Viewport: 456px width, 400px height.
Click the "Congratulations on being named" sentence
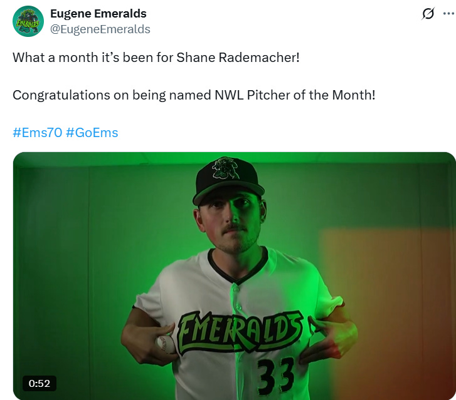(x=194, y=95)
